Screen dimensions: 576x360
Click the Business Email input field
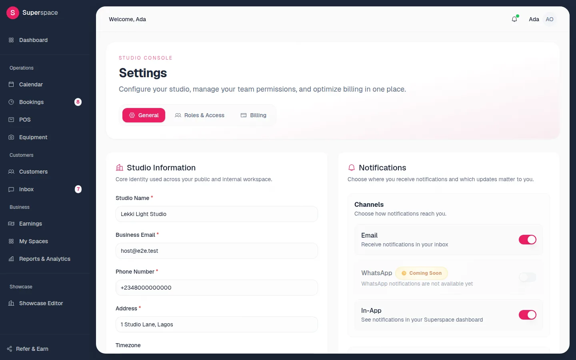[217, 251]
